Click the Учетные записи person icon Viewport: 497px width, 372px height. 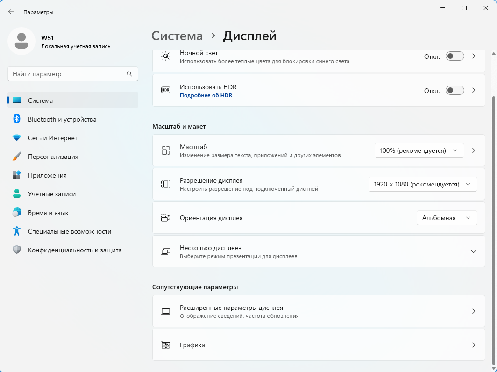(x=17, y=193)
